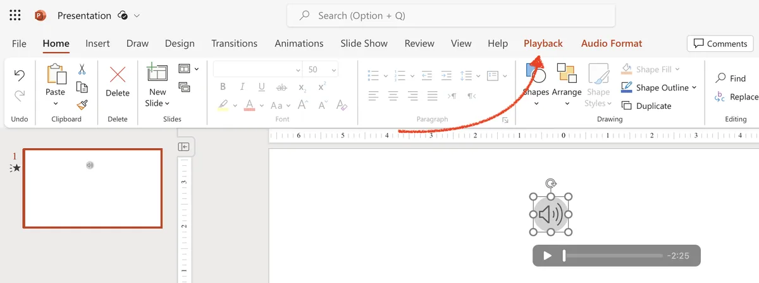Screen dimensions: 759x283
Task: Click the red font color swatch
Action: (249, 105)
